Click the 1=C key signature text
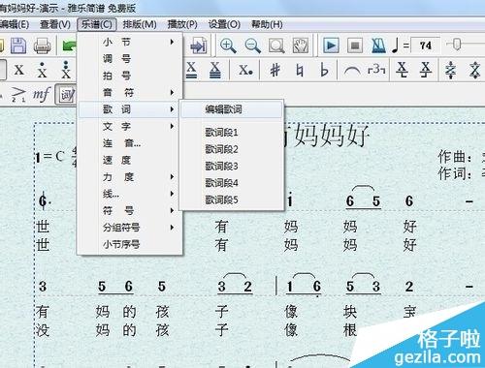Viewport: 485px width, 368px height. (x=49, y=157)
